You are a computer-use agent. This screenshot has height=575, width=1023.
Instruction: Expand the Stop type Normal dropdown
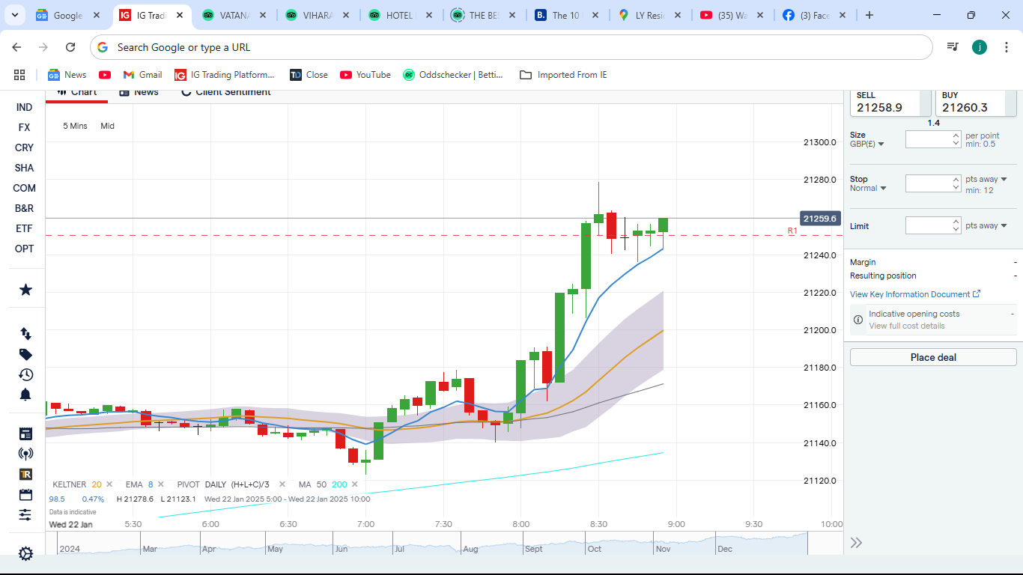[868, 188]
